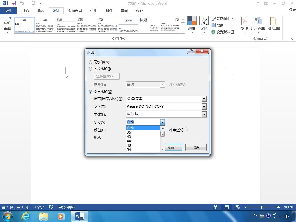Choose size 36 in the list

click(143, 132)
